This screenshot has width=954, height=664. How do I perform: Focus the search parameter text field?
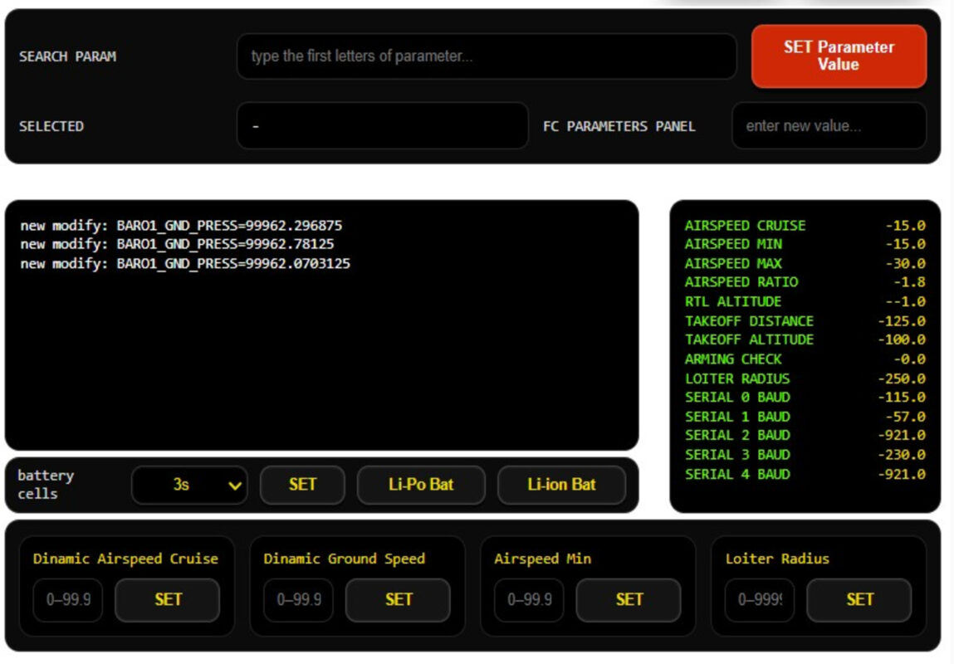tap(486, 56)
